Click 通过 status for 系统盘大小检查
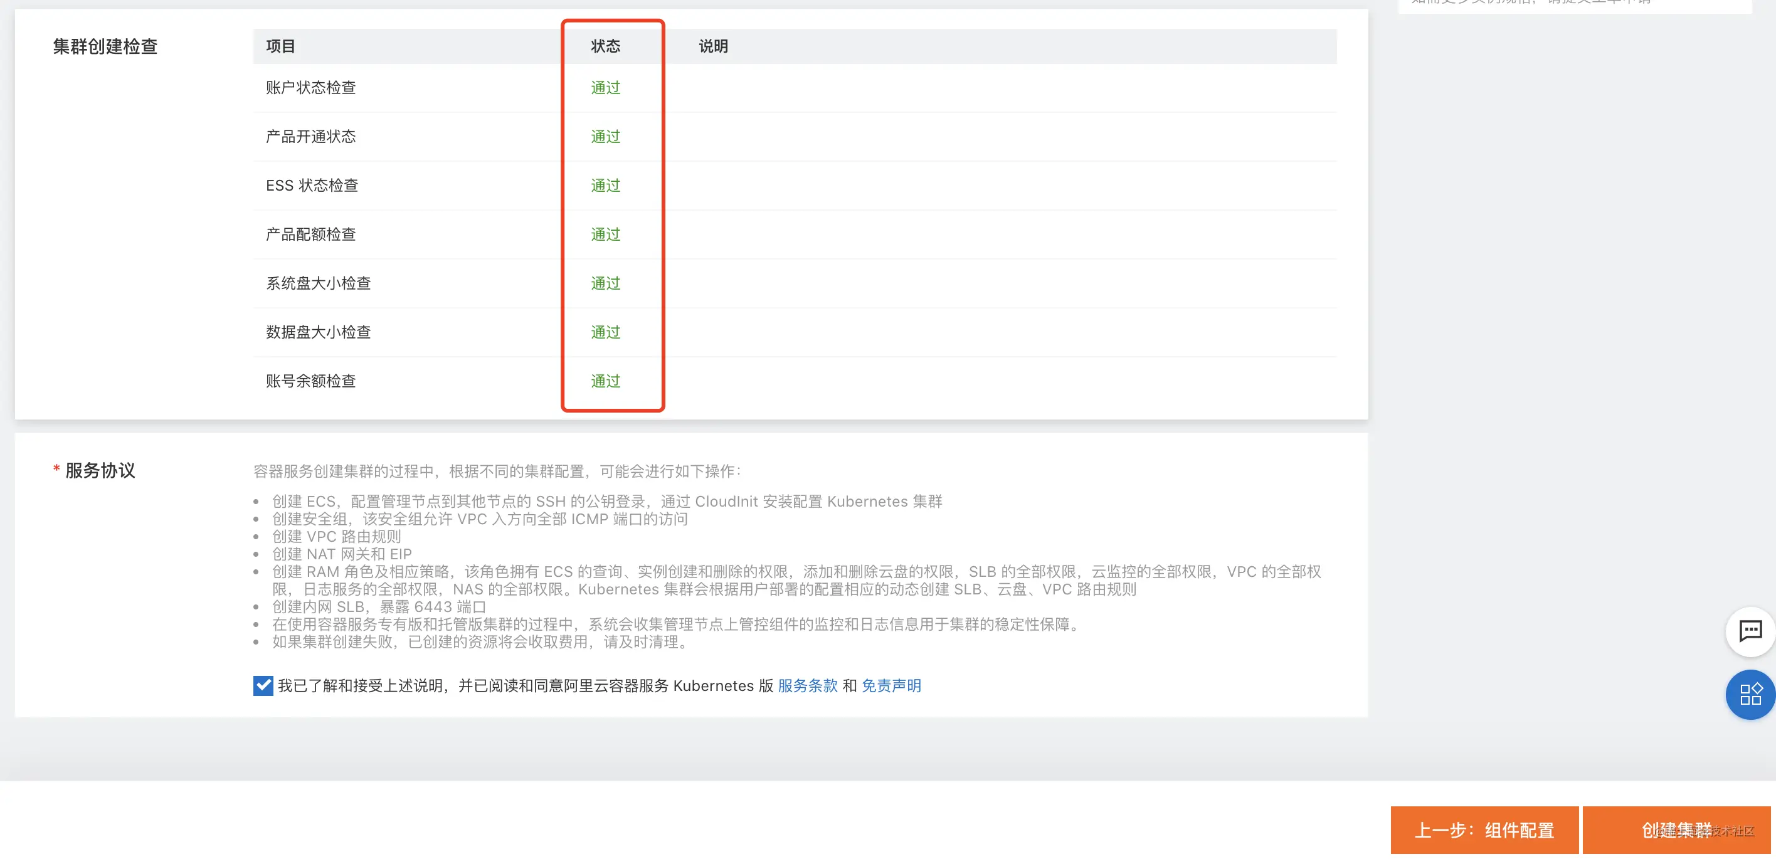Viewport: 1776px width, 859px height. (x=605, y=283)
